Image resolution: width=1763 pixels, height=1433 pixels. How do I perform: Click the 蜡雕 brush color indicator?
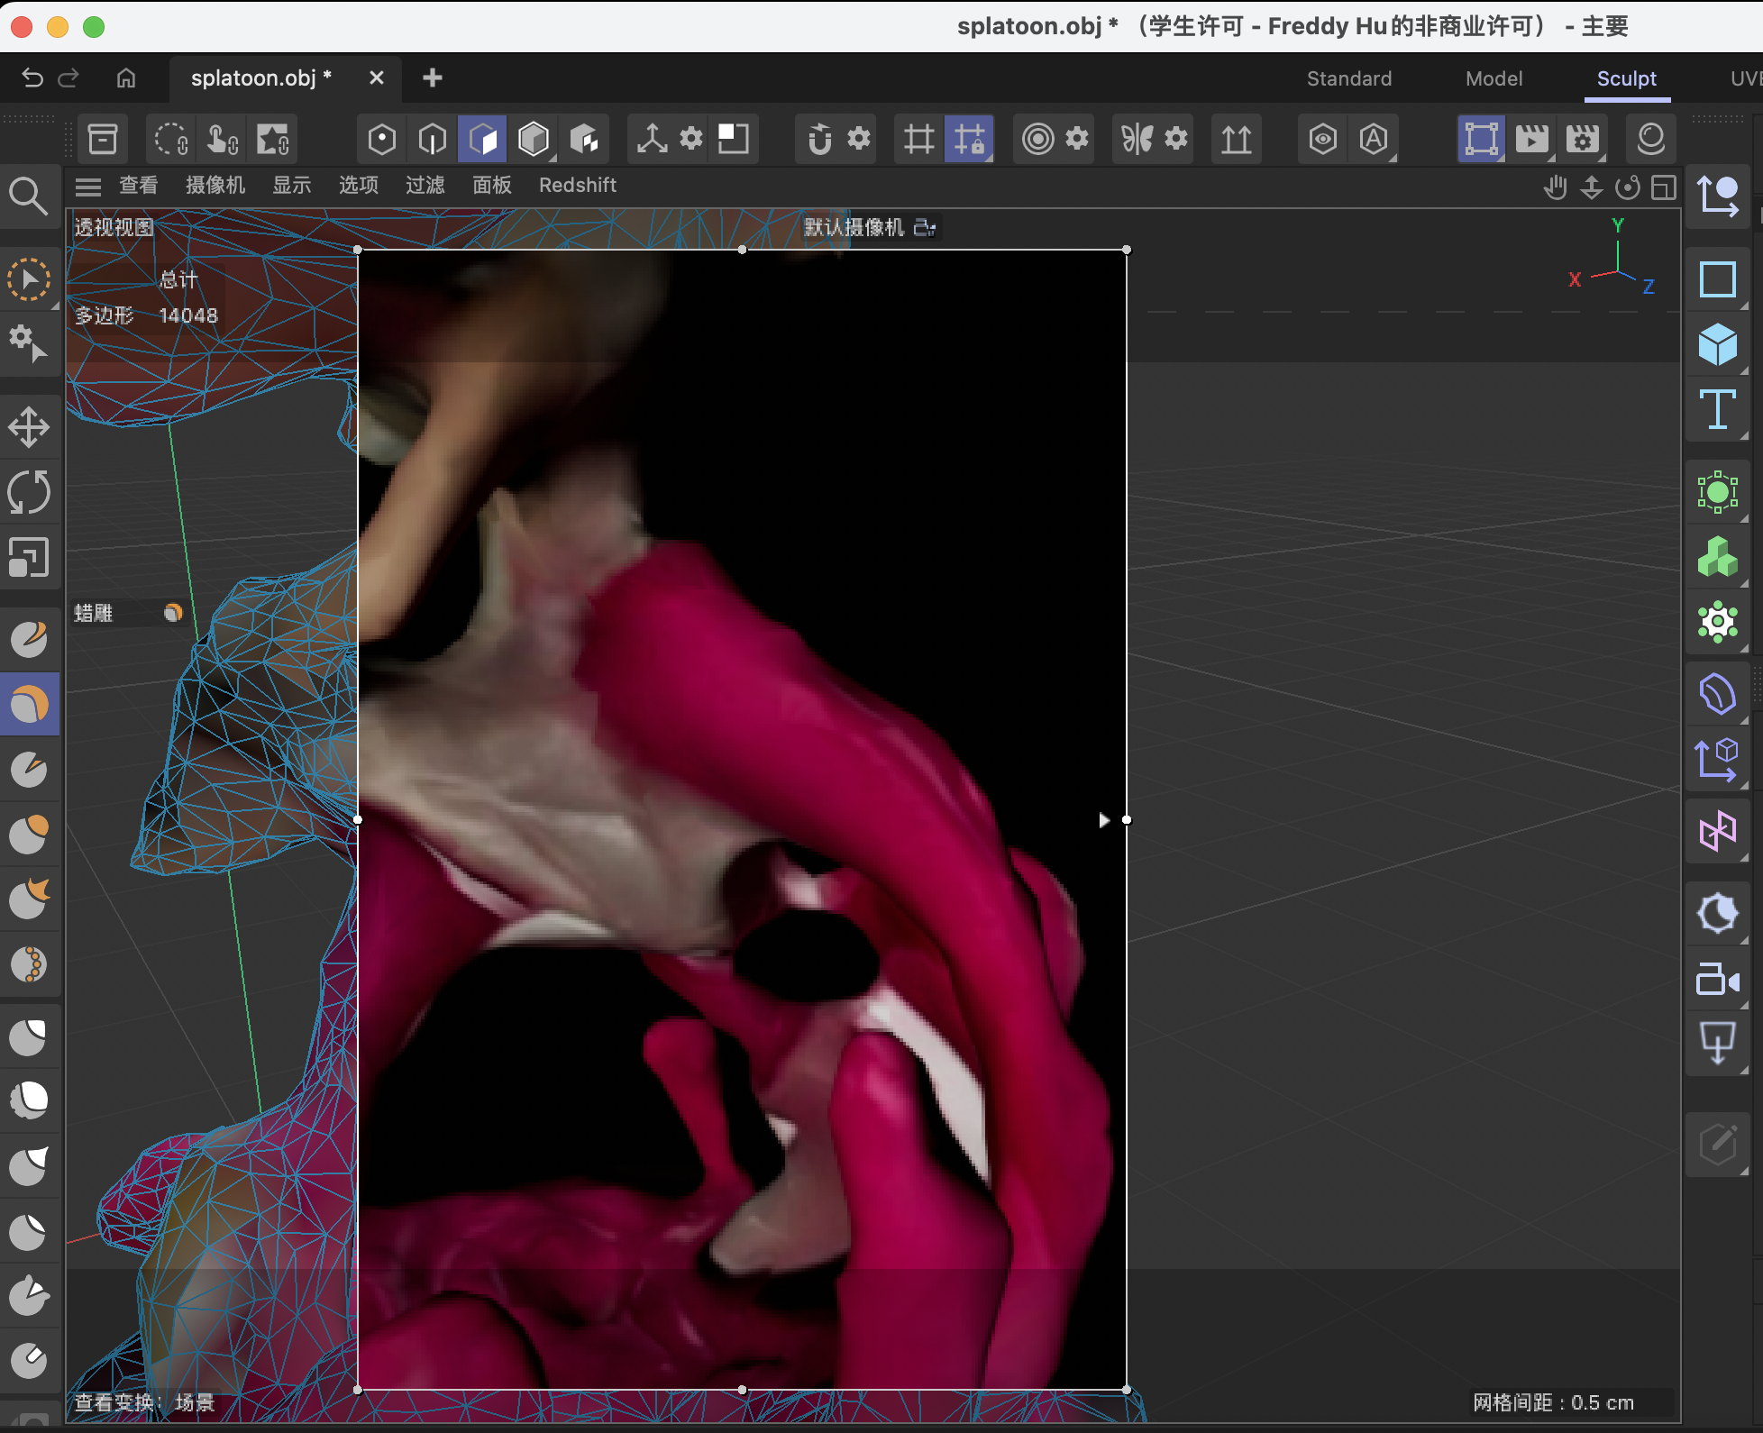(x=173, y=613)
